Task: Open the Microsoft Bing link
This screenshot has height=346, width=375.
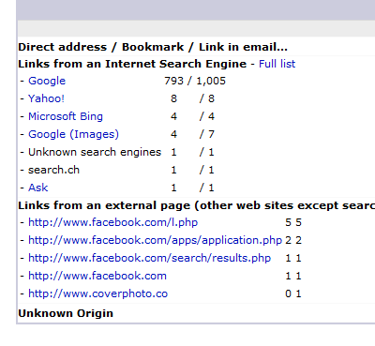Action: [66, 116]
